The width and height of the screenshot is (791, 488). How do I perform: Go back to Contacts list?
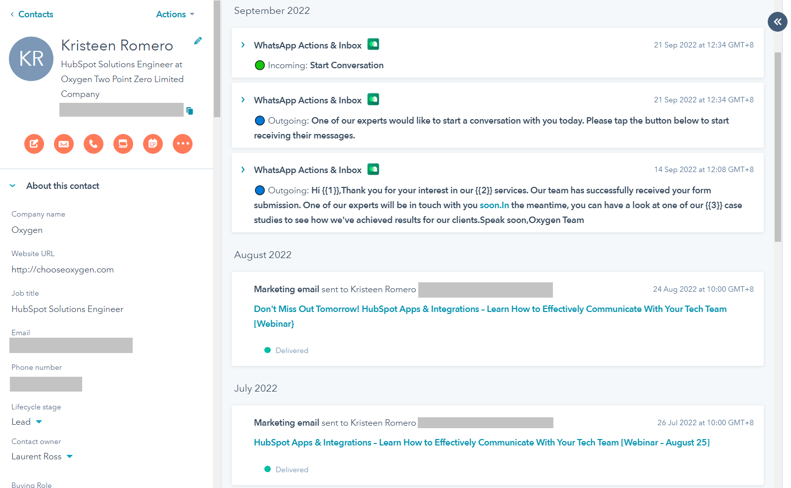coord(32,14)
